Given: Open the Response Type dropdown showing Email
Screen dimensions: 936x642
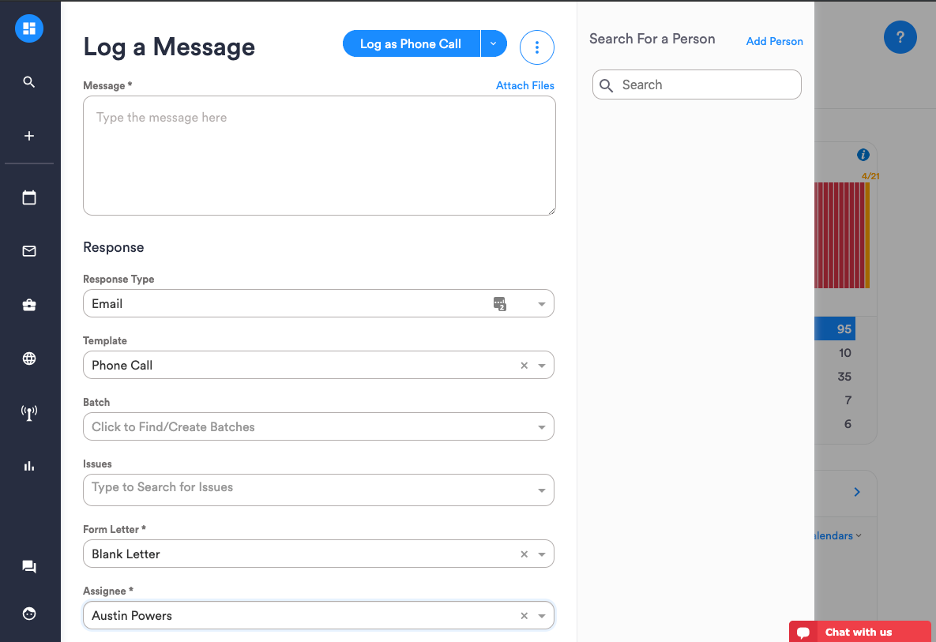Looking at the screenshot, I should pos(542,303).
